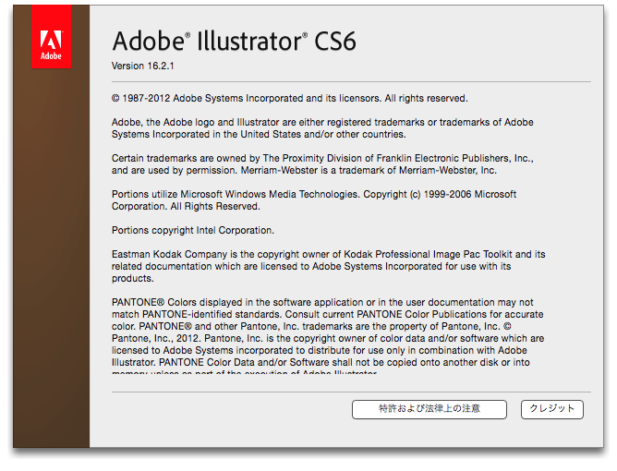Click the Adobe registered trademarks paragraph

click(x=321, y=127)
